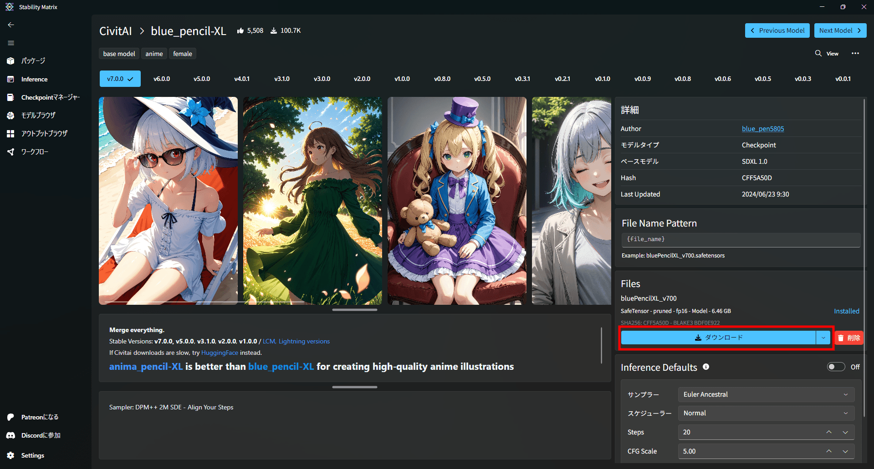Enable the Inference Defaults toggle switch
874x469 pixels.
836,367
